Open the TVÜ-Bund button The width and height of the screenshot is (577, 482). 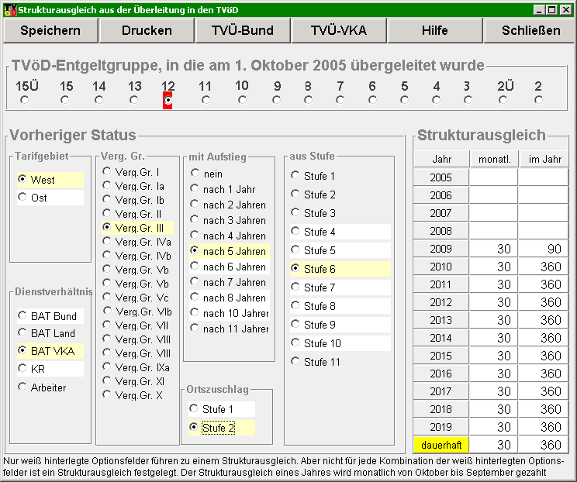click(x=243, y=30)
